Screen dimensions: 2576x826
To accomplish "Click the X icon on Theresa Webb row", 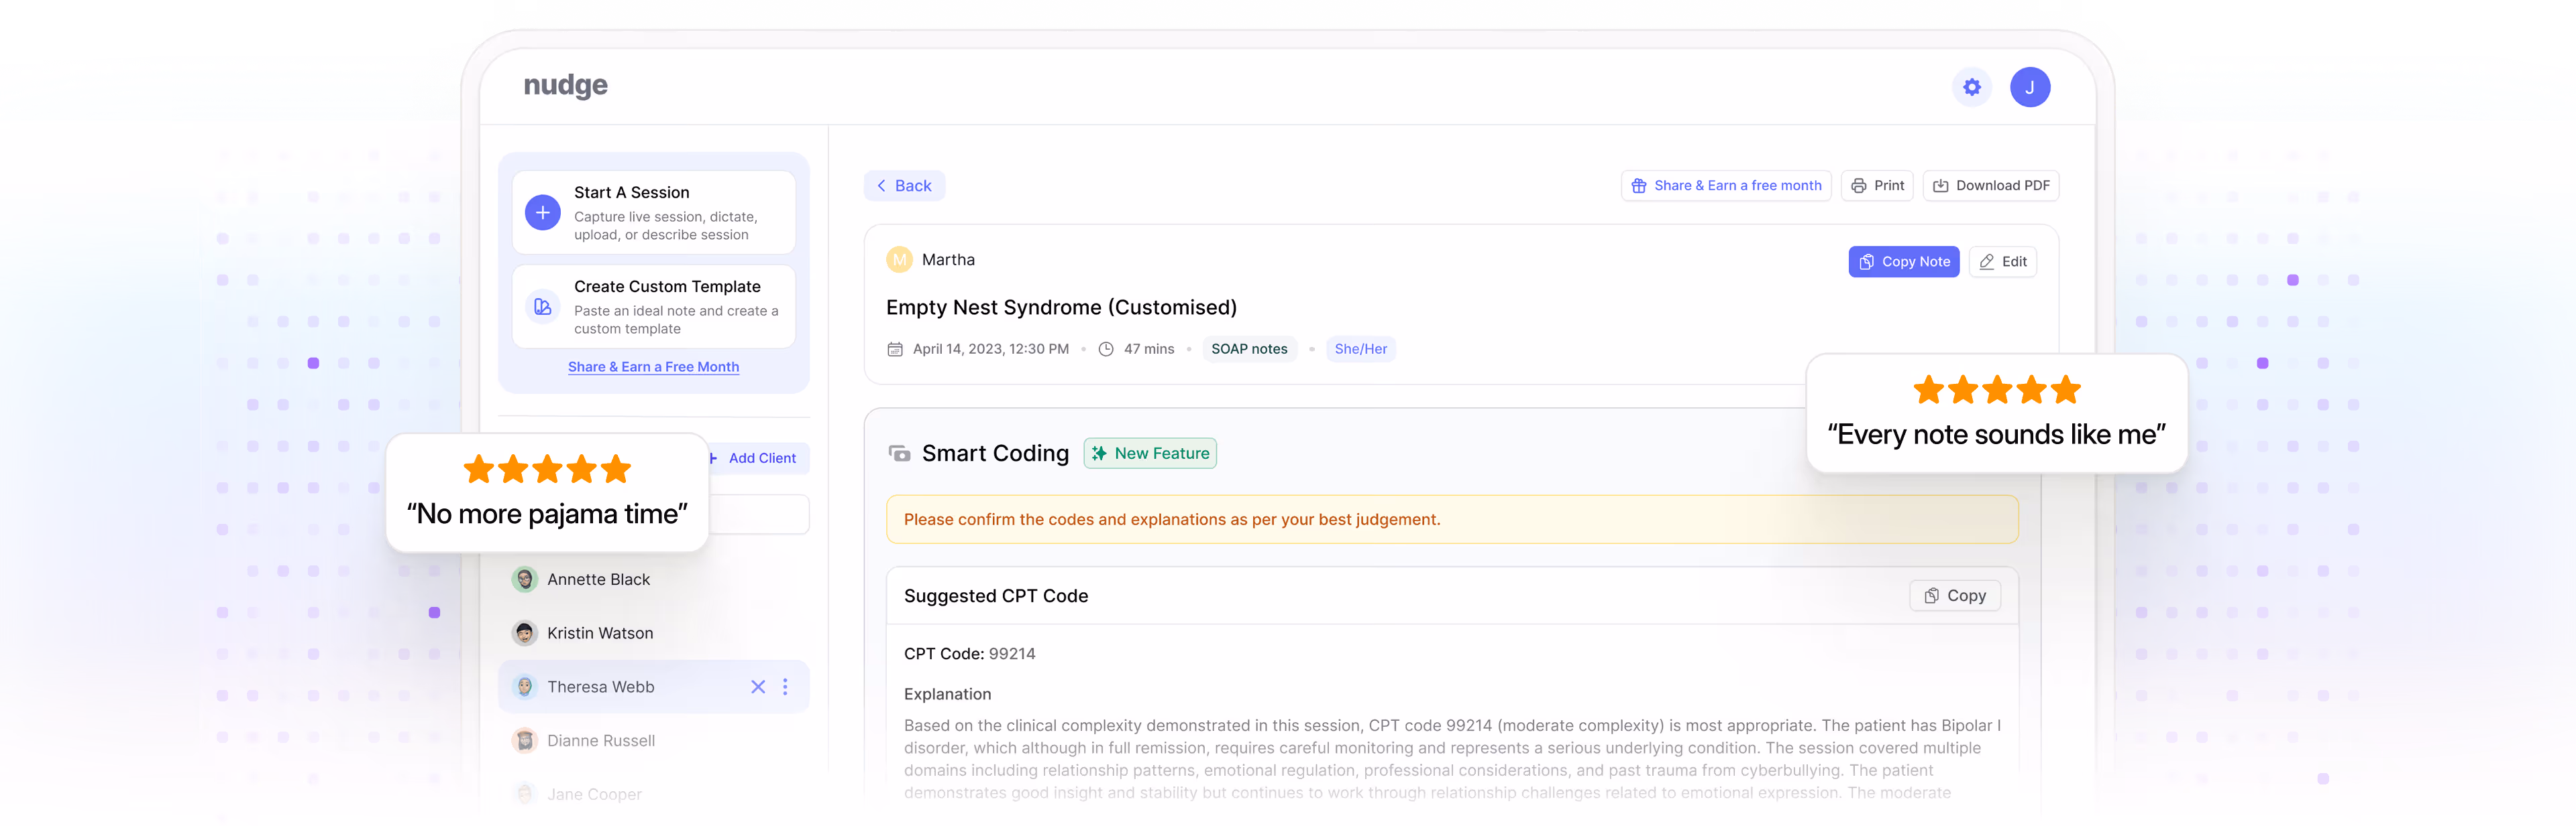I will tap(758, 687).
